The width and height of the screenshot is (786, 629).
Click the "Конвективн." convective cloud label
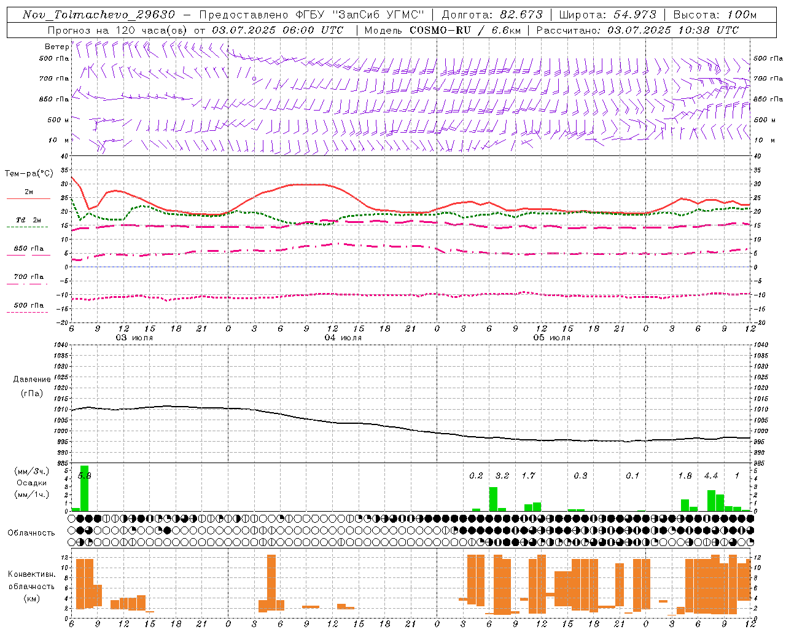(31, 574)
